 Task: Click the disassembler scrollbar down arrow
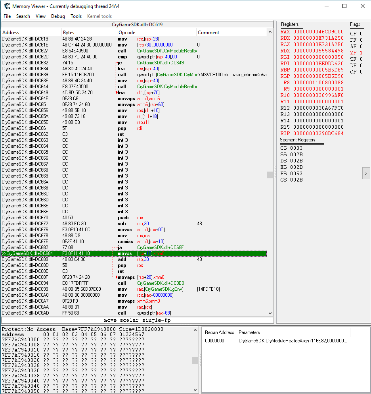(x=270, y=313)
